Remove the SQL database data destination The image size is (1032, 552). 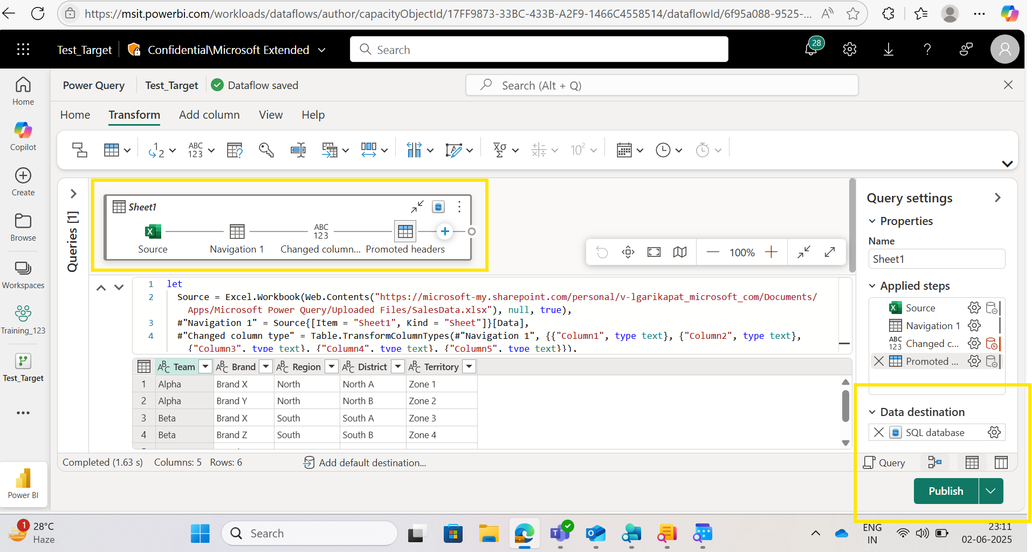coord(879,432)
